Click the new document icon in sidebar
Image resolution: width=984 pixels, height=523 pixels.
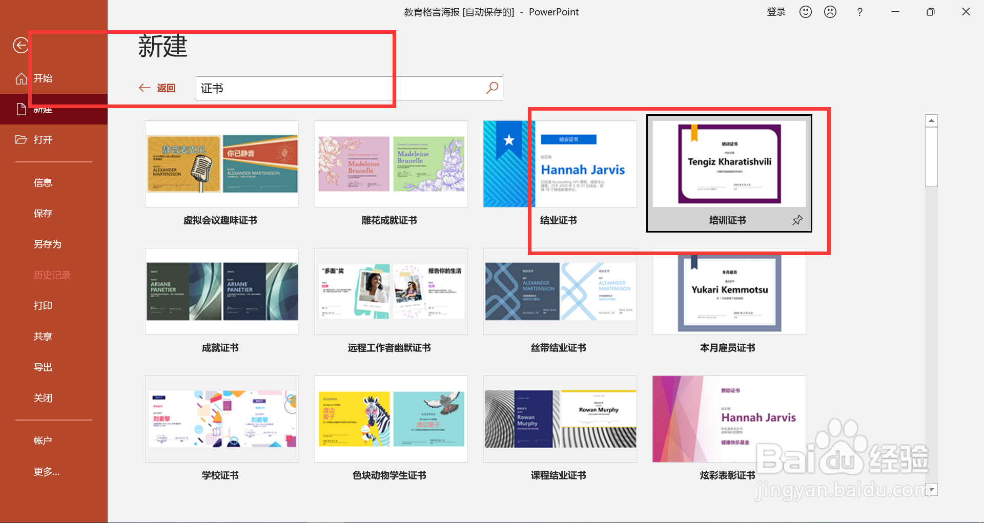21,109
